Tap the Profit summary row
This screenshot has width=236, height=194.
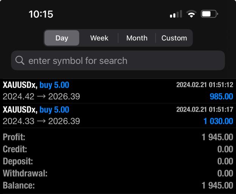pyautogui.click(x=118, y=137)
